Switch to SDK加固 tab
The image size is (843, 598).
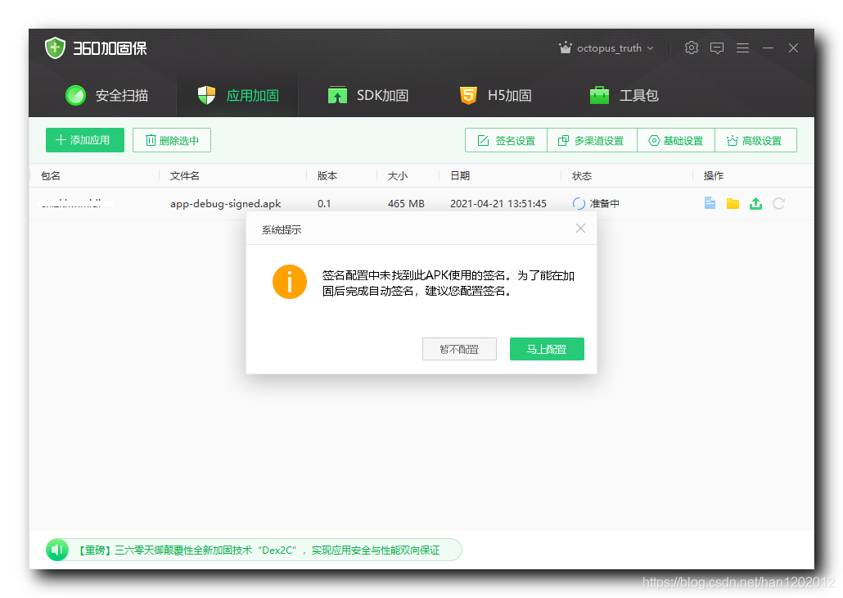tap(368, 95)
